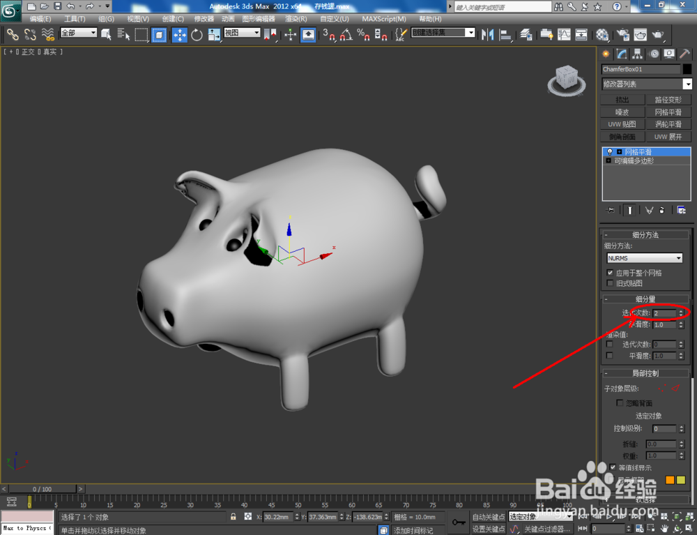Click the black object color swatch
The width and height of the screenshot is (697, 535).
tap(687, 69)
